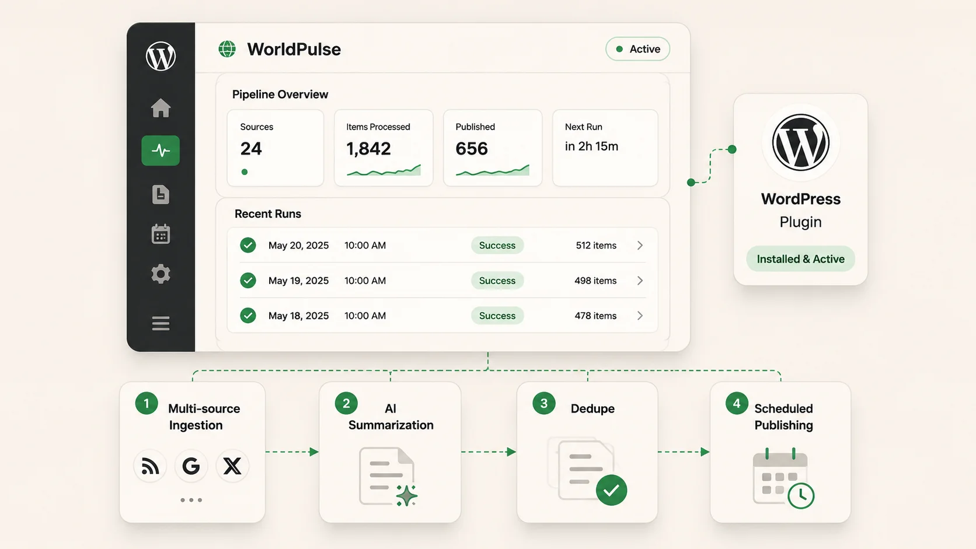Click the AI Summarization title
Image resolution: width=976 pixels, height=549 pixels.
391,417
